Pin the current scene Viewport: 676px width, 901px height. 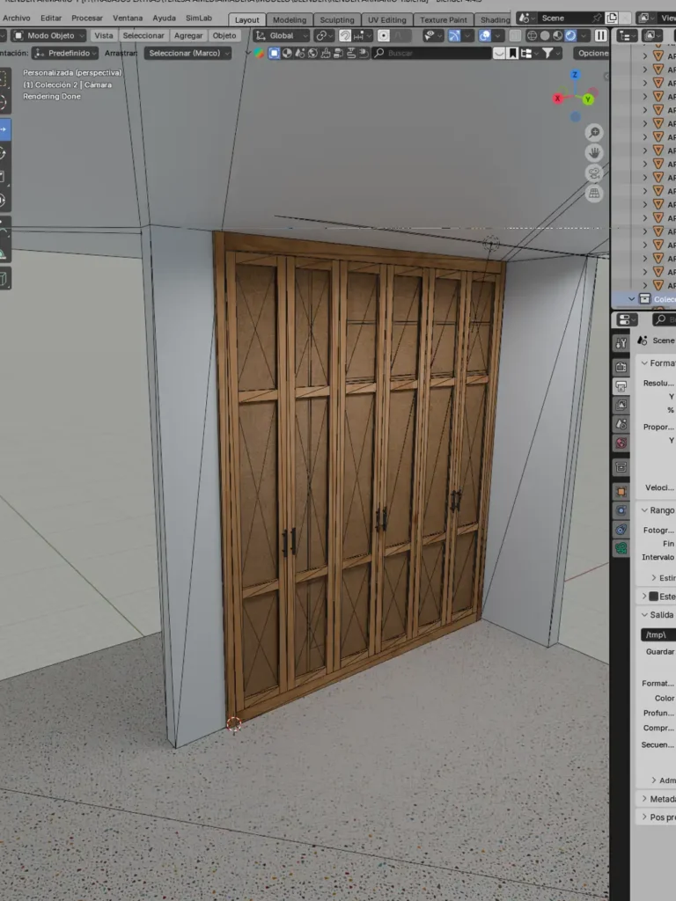coord(598,18)
